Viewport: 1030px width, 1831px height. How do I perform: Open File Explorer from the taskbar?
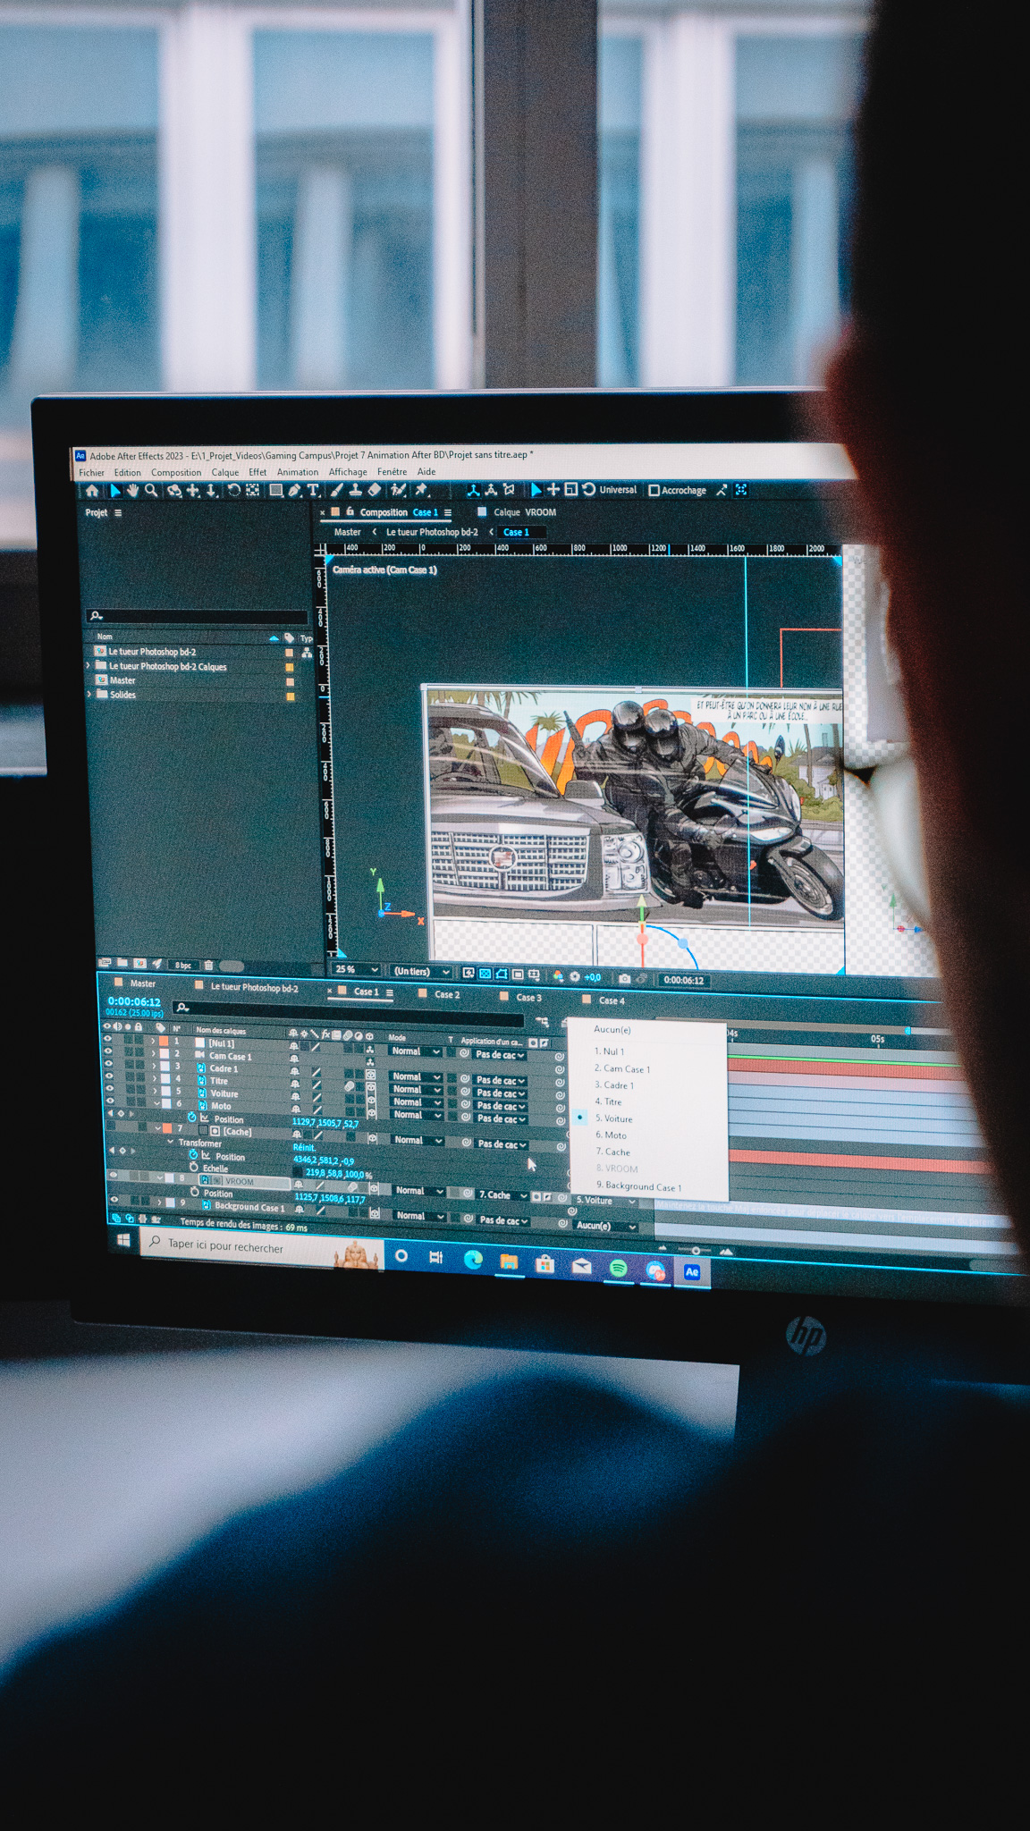[x=509, y=1261]
